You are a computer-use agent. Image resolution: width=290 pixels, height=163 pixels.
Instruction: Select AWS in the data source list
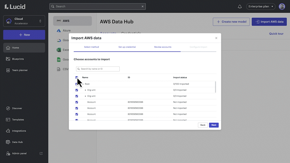(x=72, y=21)
